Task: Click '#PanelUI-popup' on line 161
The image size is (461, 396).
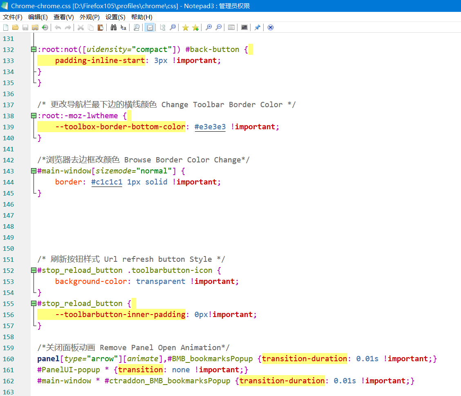Action: (69, 370)
